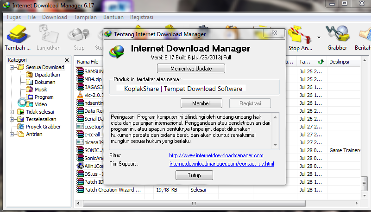Image resolution: width=371 pixels, height=212 pixels.
Task: Open the Bantuan menu
Action: (113, 17)
